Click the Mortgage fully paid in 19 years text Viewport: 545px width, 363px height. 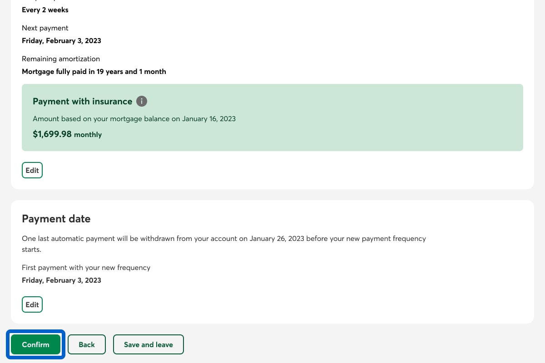point(94,71)
